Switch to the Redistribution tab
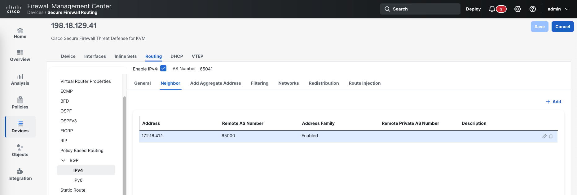This screenshot has height=195, width=577. click(324, 83)
